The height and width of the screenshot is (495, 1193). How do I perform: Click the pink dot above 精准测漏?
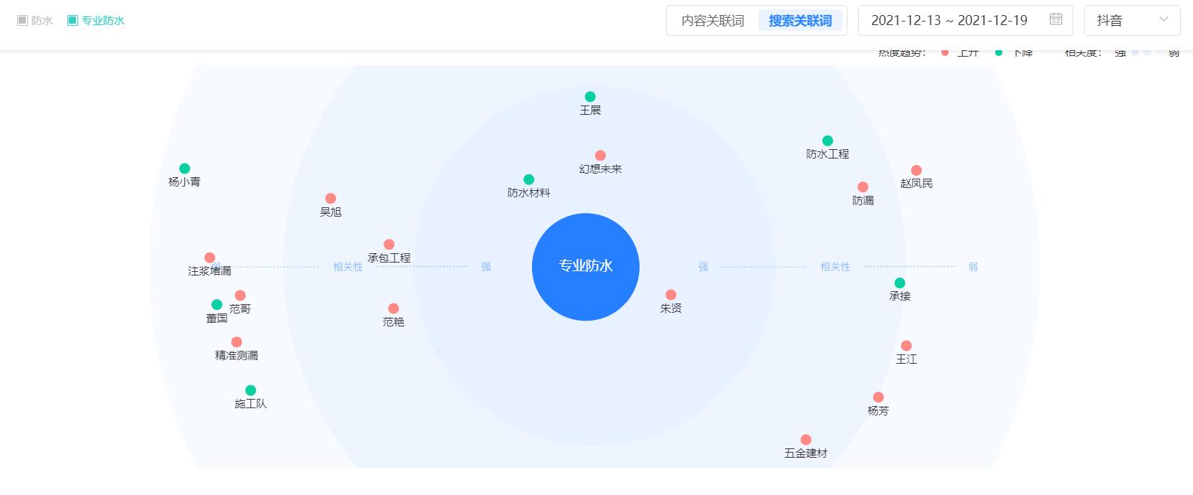click(237, 342)
